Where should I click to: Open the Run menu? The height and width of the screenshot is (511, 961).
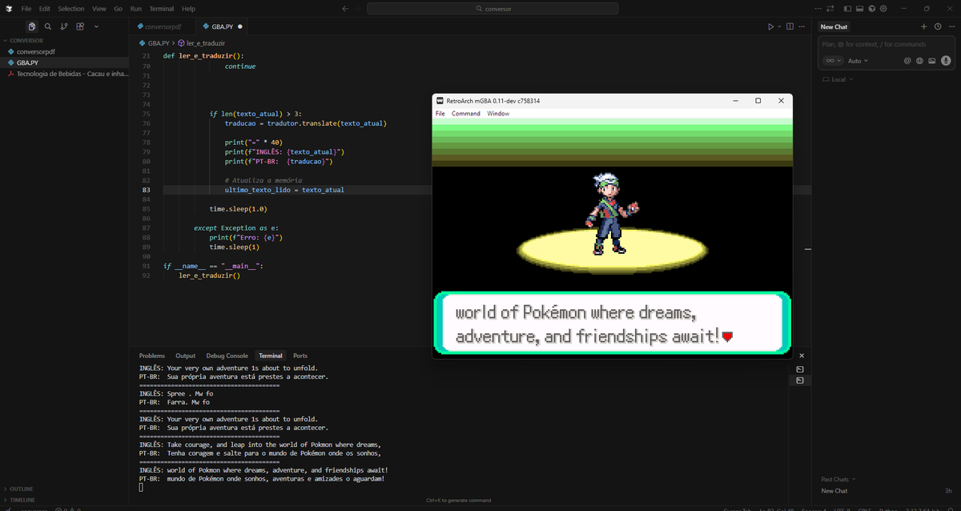[x=136, y=8]
